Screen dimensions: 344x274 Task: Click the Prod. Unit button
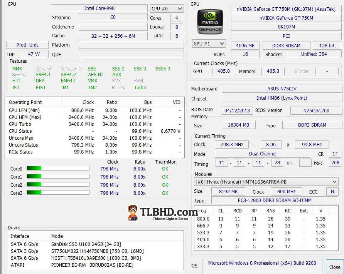pos(27,45)
